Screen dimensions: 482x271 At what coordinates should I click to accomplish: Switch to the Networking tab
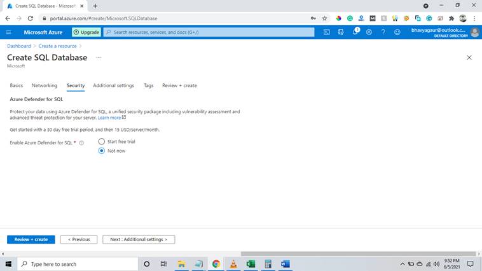tap(45, 85)
